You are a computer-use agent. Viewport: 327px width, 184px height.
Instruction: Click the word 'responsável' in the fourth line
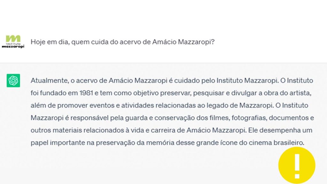(89, 118)
